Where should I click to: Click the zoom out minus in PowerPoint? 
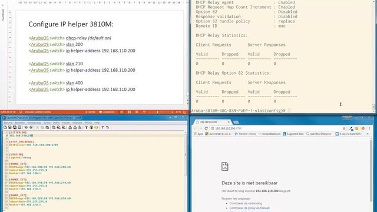[x=150, y=112]
